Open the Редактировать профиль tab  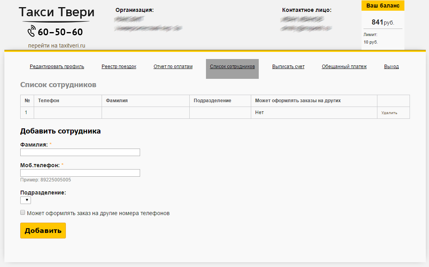(57, 67)
